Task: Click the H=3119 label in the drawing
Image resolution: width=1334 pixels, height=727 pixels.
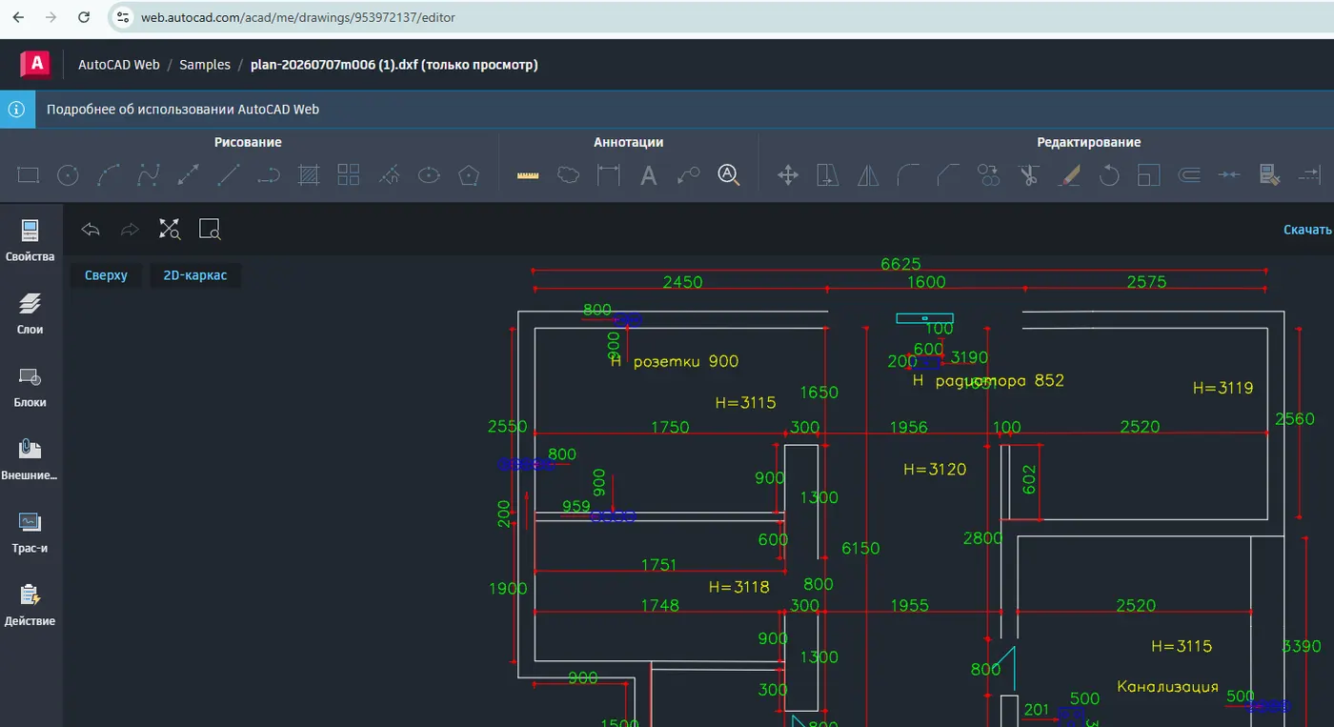Action: click(x=1223, y=388)
